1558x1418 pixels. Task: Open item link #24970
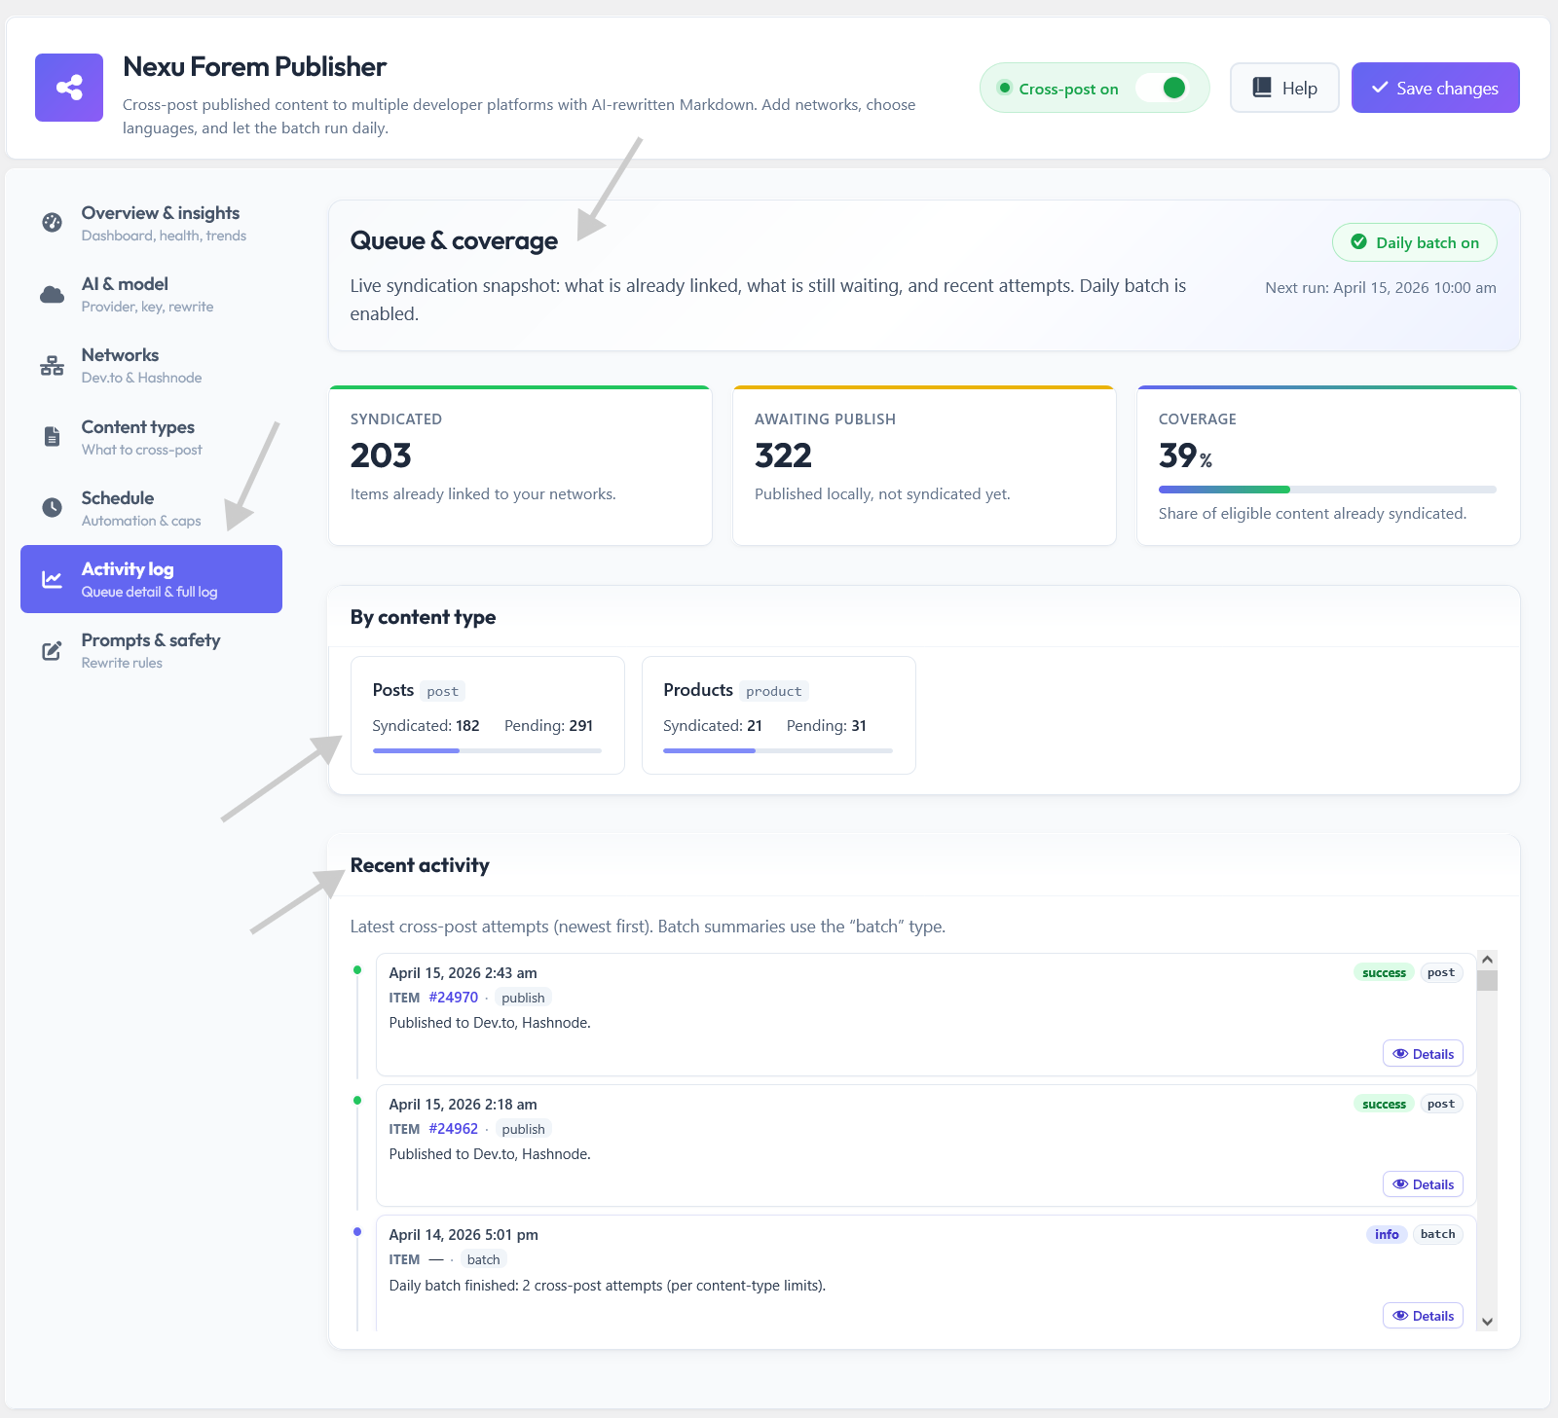pyautogui.click(x=454, y=998)
